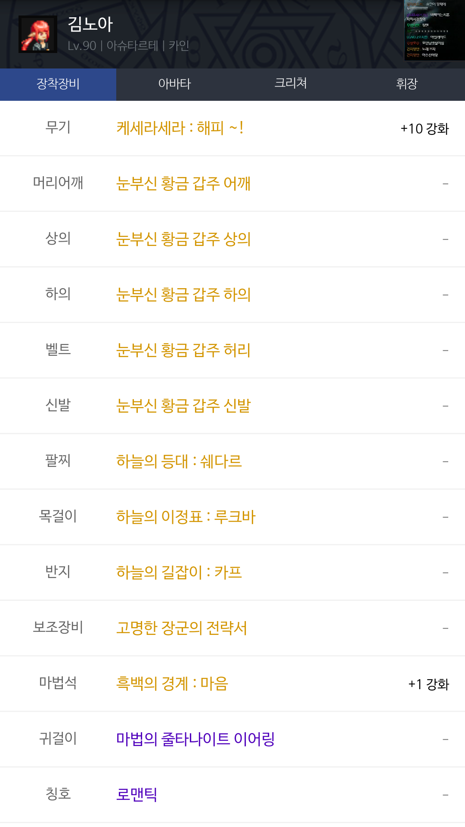Open 눈부신 황금 갑주 어깨 item
The height and width of the screenshot is (827, 465).
tap(183, 184)
